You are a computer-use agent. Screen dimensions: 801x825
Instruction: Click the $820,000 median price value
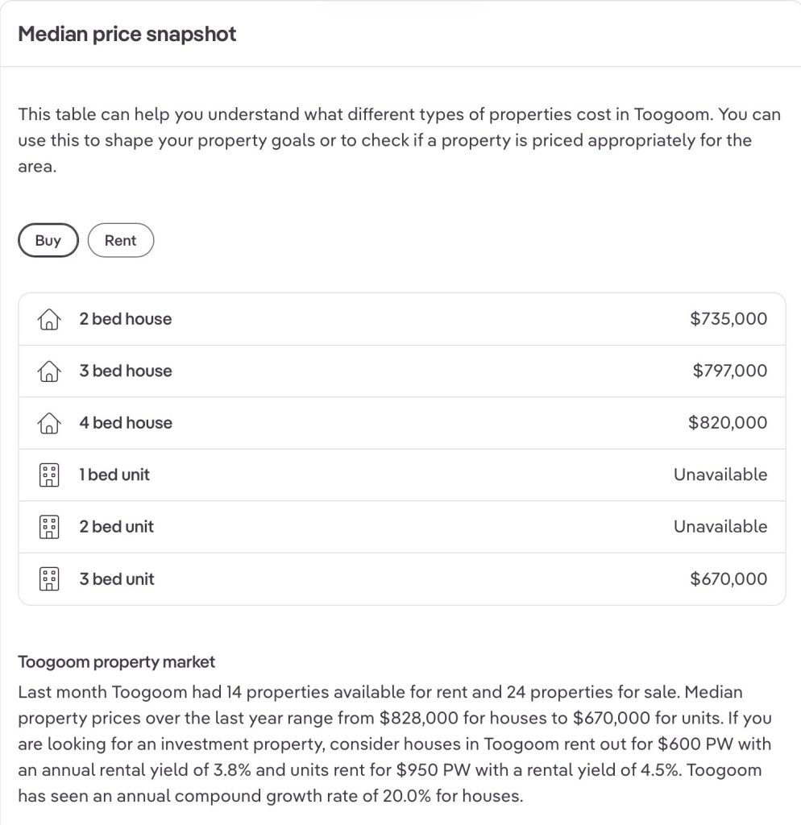(x=728, y=423)
